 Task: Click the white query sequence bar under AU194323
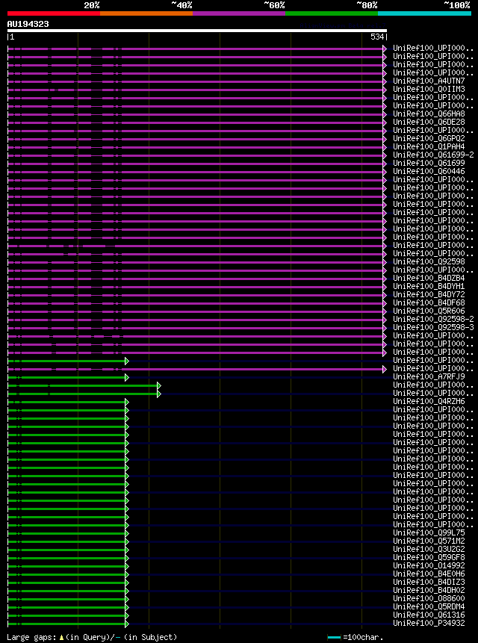(197, 31)
